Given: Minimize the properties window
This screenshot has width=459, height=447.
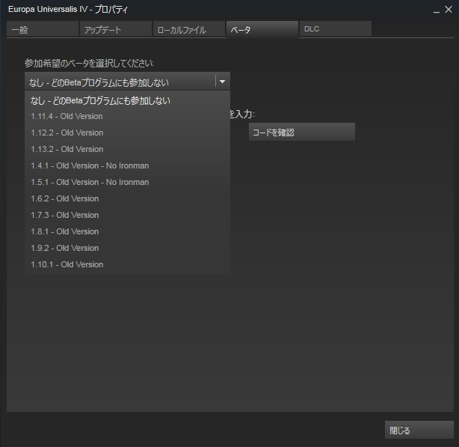Looking at the screenshot, I should [436, 10].
